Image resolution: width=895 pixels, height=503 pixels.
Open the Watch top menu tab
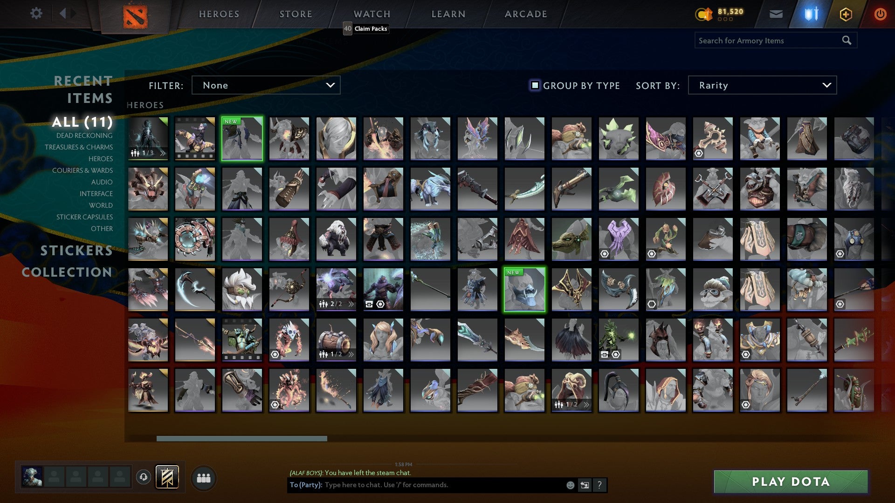click(372, 14)
